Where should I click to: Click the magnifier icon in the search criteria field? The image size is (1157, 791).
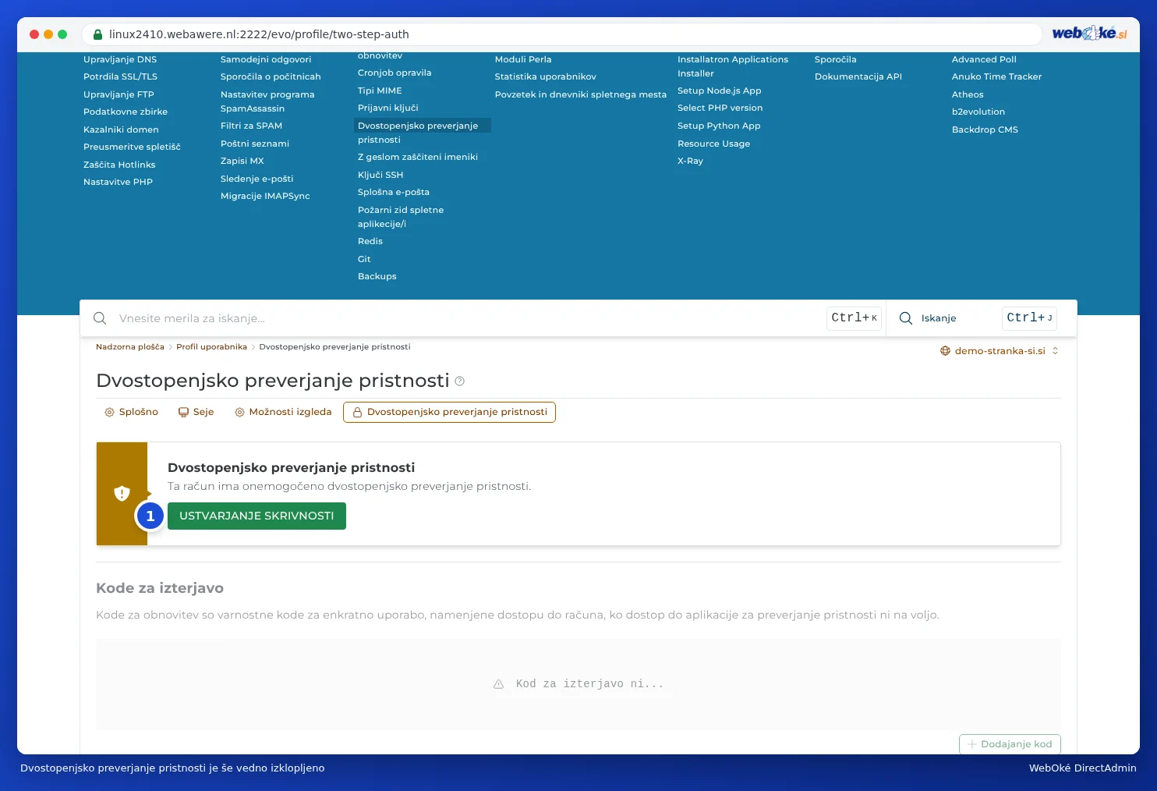(x=100, y=318)
